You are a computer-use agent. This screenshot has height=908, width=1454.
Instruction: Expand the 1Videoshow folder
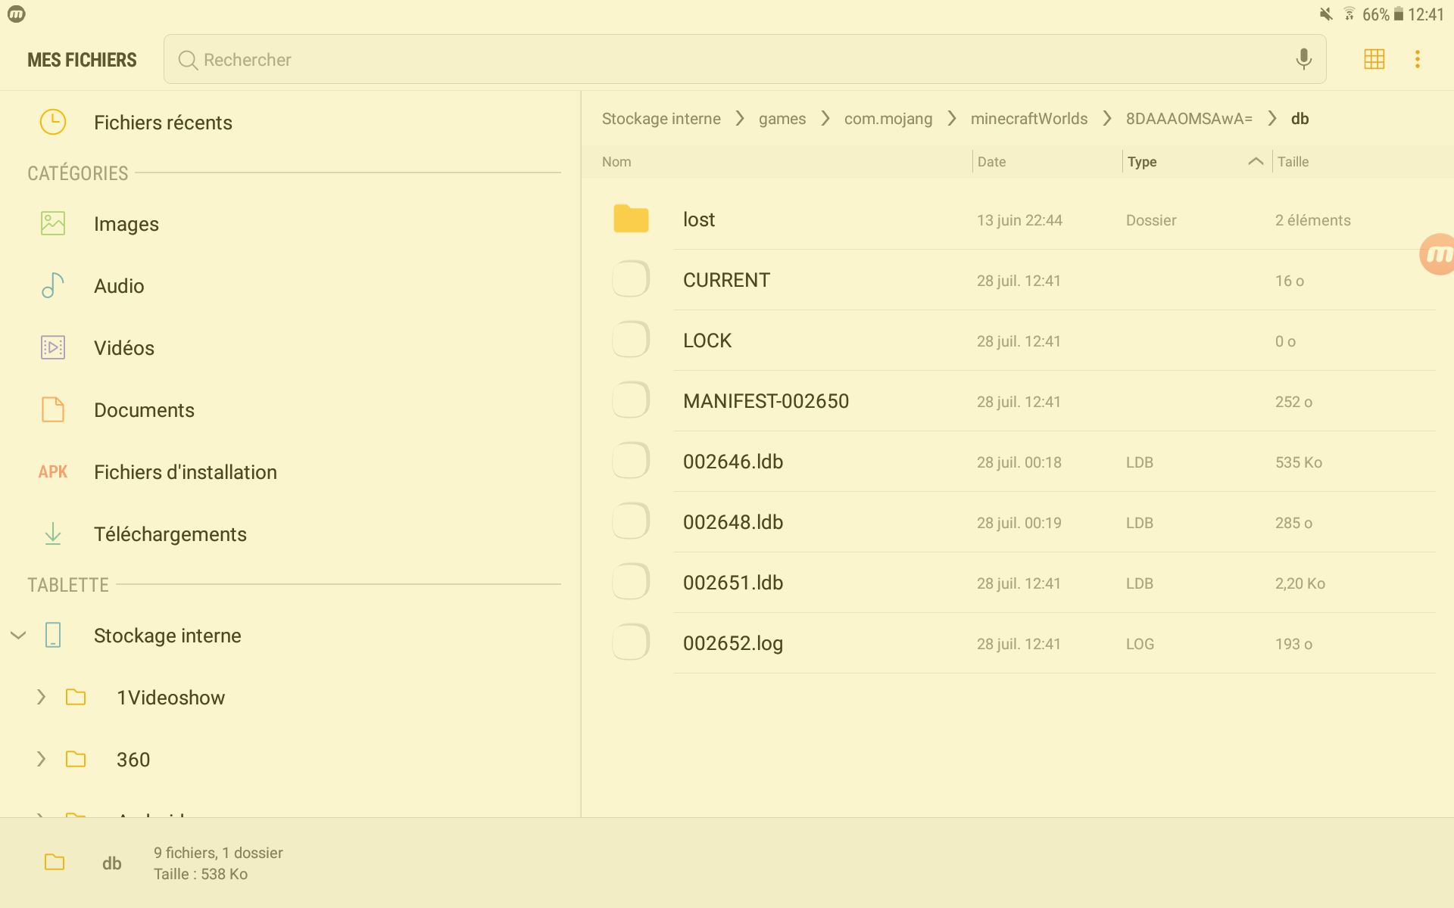pos(42,697)
